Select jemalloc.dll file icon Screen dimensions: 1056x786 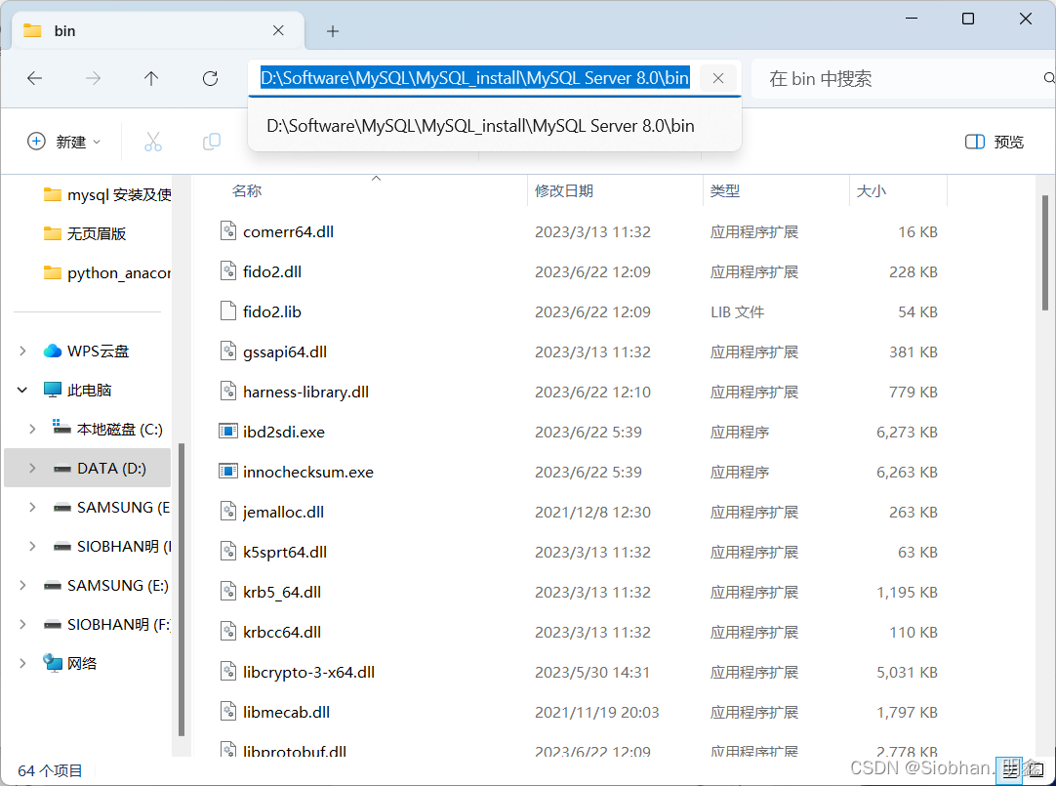(228, 512)
